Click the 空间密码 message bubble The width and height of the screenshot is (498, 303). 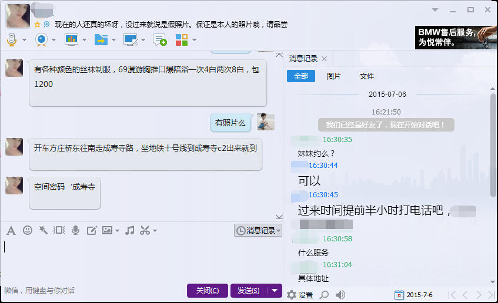pos(65,193)
